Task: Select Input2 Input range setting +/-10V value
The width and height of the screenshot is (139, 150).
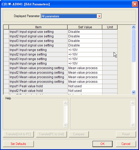Action: [x=85, y=54]
